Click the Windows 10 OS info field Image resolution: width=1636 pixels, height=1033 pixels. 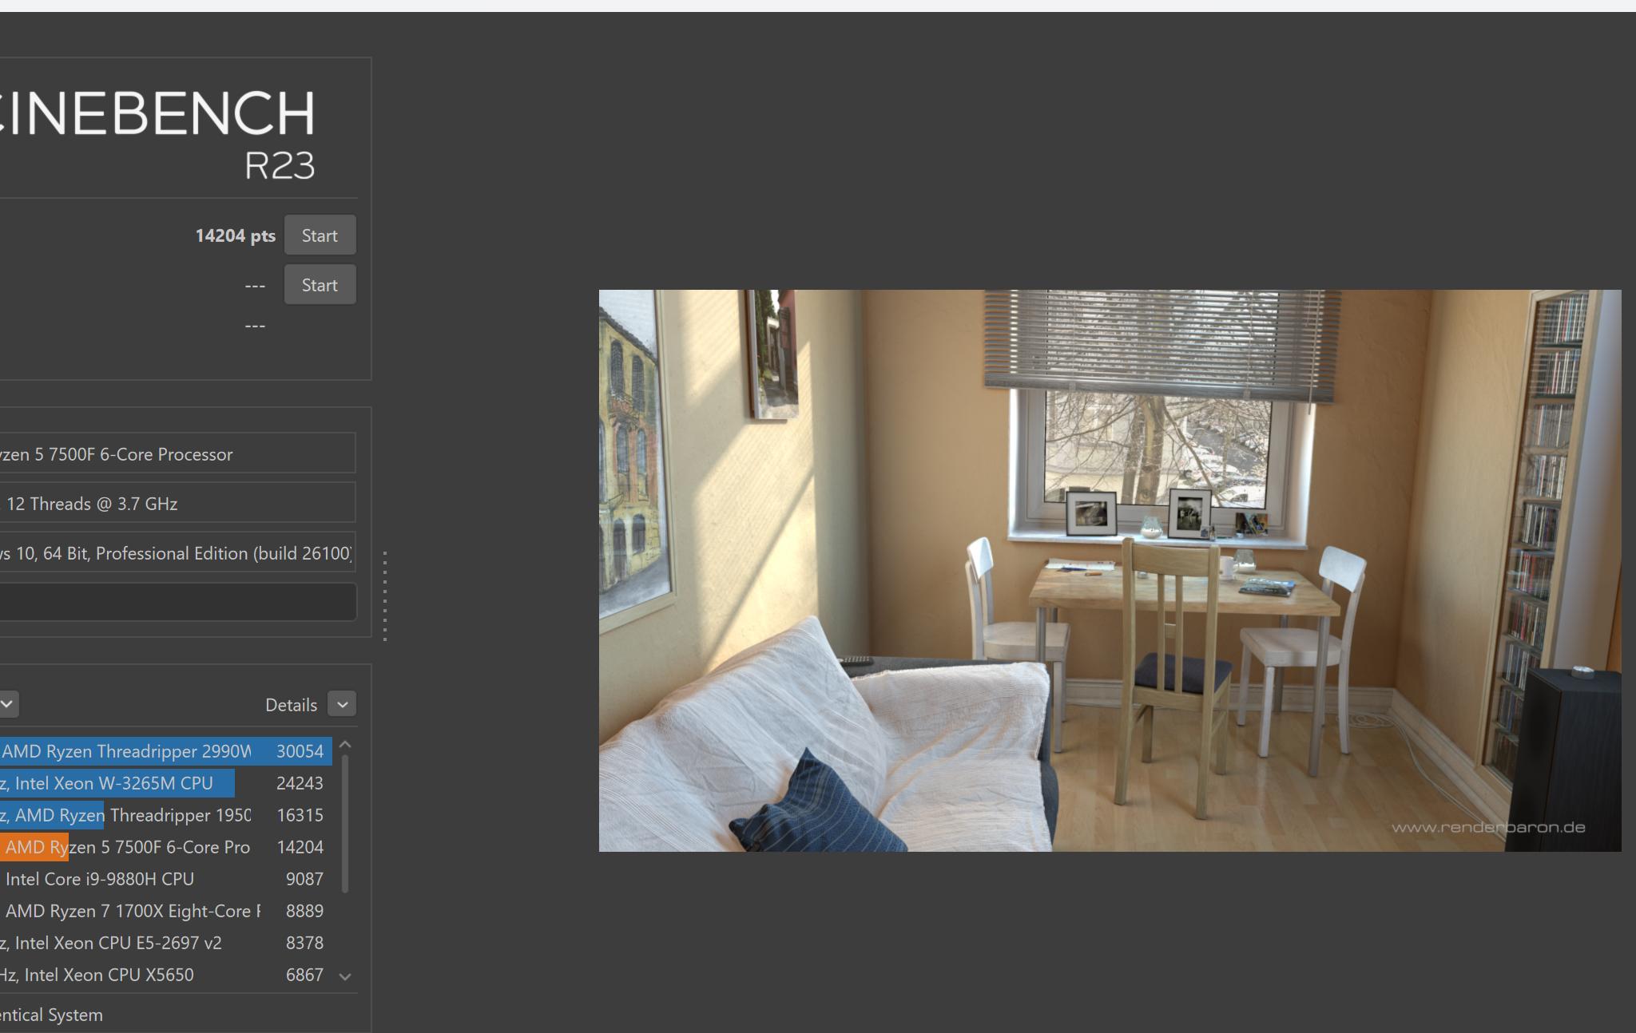tap(177, 552)
